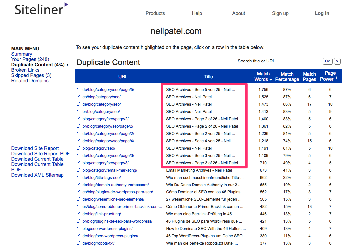Open blog/category/email-marketing/ URL link
Screen dimensions: 357x246
[x=110, y=170]
